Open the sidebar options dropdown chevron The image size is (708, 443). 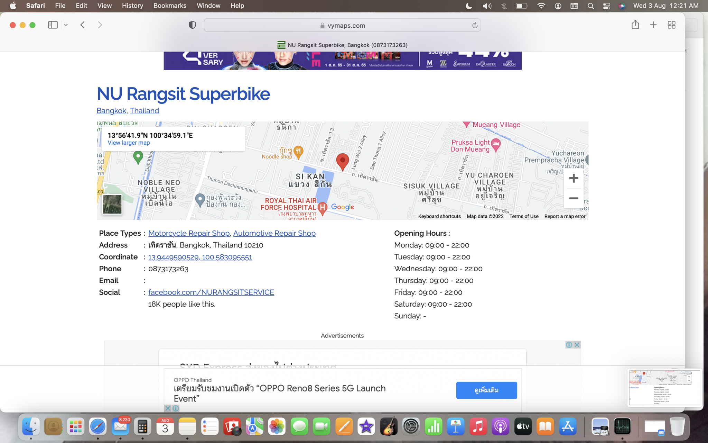coord(66,25)
